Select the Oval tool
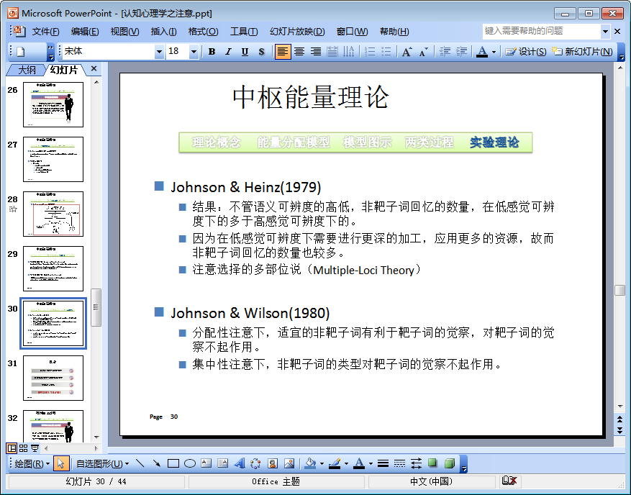631x495 pixels. pyautogui.click(x=189, y=463)
